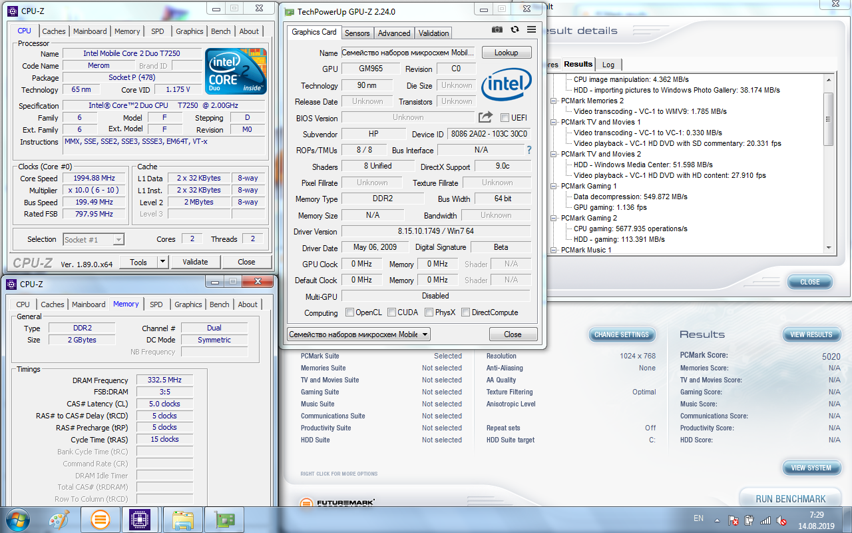Open Paint from the taskbar
This screenshot has height=533, width=852.
click(59, 519)
